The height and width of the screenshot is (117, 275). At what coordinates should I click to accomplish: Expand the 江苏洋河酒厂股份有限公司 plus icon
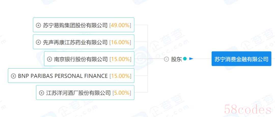(42, 93)
